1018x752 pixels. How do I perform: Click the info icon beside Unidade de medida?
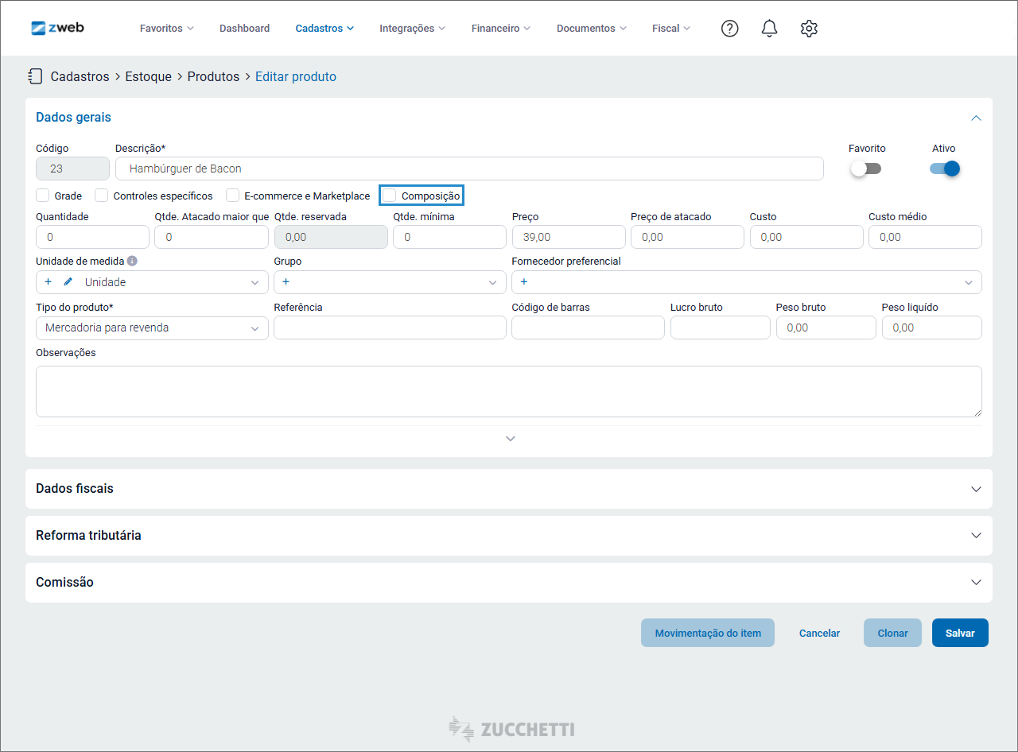click(x=132, y=261)
